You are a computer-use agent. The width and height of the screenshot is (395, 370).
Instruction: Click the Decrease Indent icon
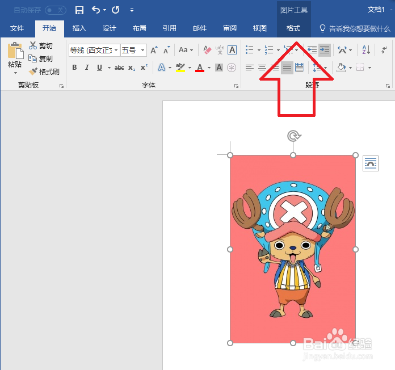(312, 49)
